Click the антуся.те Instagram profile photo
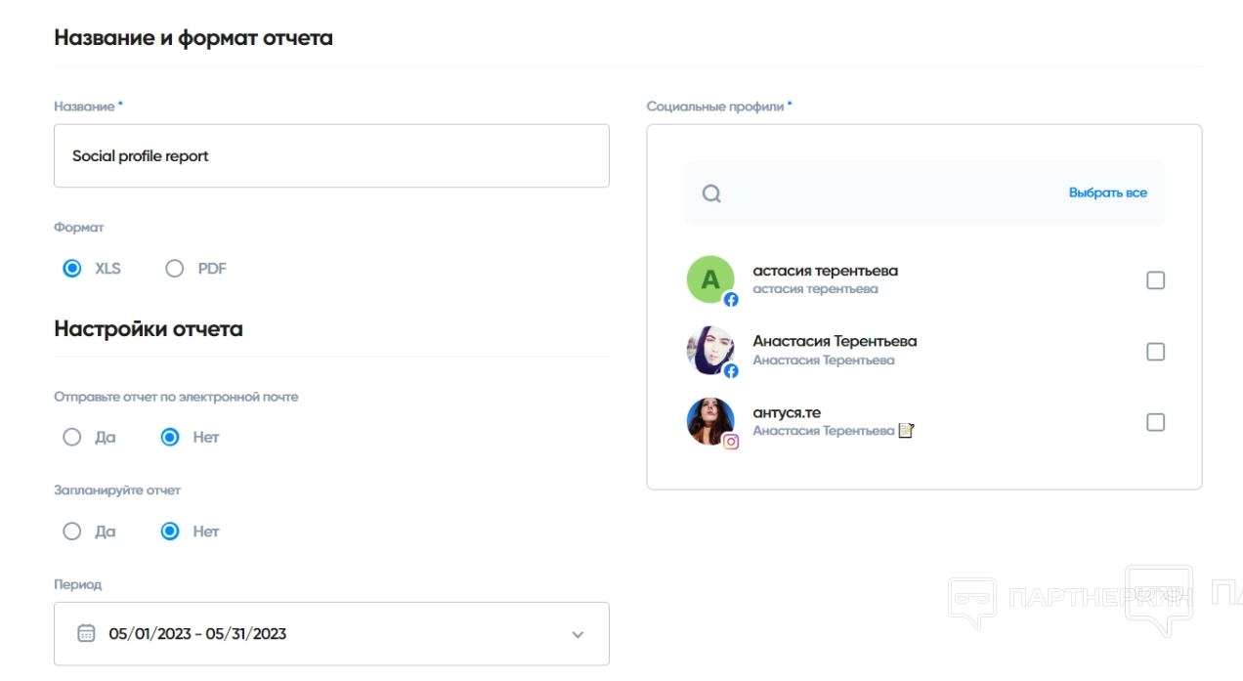This screenshot has width=1243, height=681. pos(709,420)
